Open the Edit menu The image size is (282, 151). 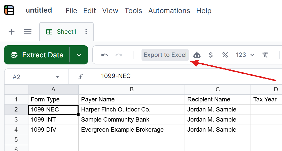coord(90,11)
